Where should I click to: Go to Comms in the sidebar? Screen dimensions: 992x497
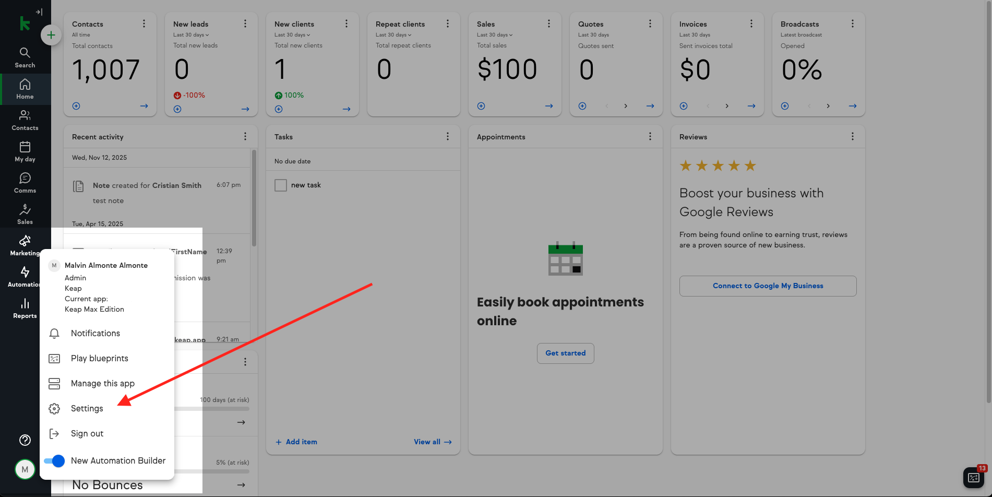pos(25,183)
